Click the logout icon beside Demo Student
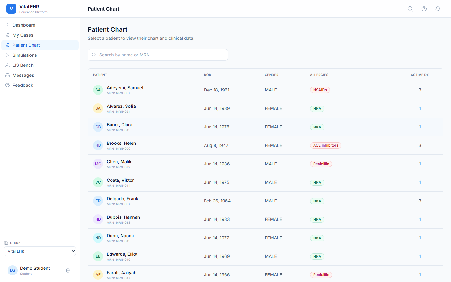Screen dimensions: 451x282 coord(68,270)
